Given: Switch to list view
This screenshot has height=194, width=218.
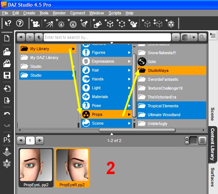Looking at the screenshot, I should (x=202, y=141).
